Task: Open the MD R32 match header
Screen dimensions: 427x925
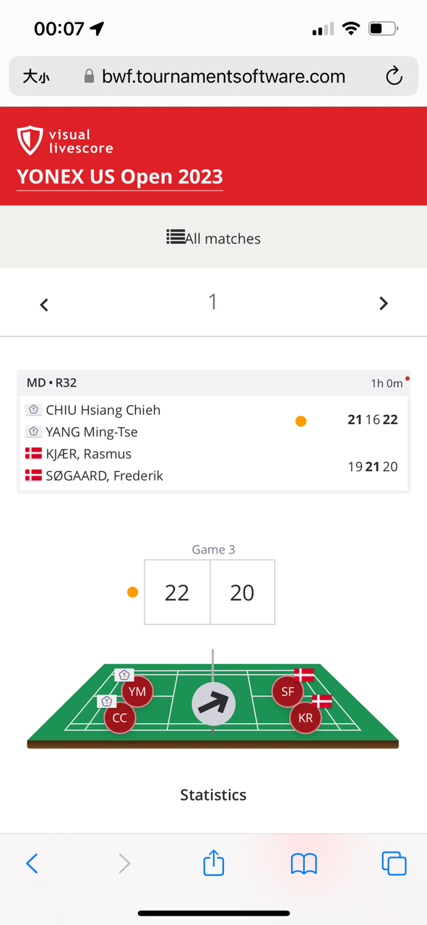Action: [214, 383]
